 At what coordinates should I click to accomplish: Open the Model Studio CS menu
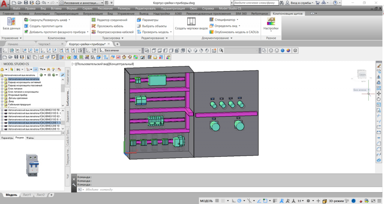click(x=230, y=8)
